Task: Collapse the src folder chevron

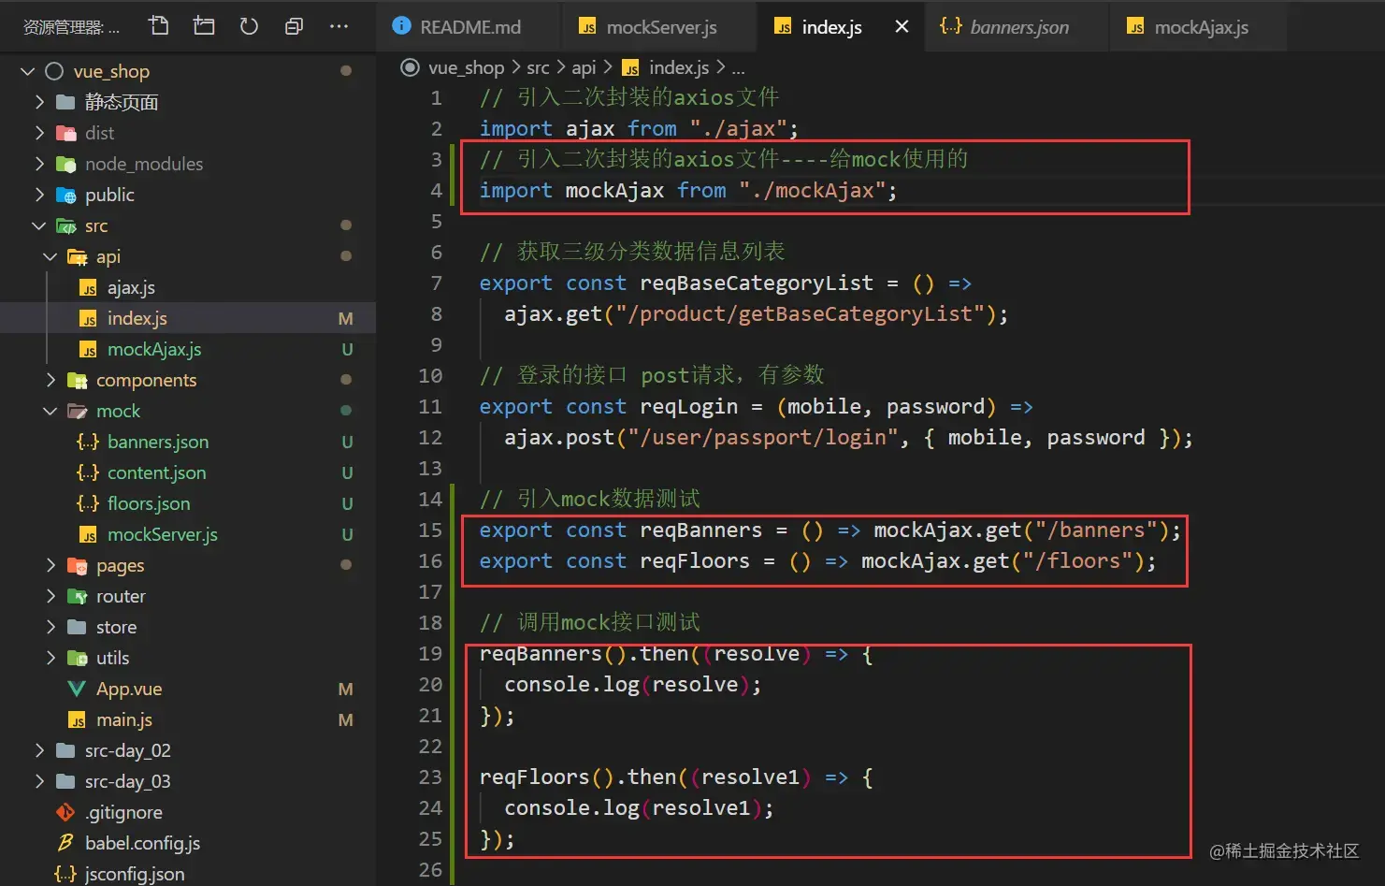Action: coord(39,225)
